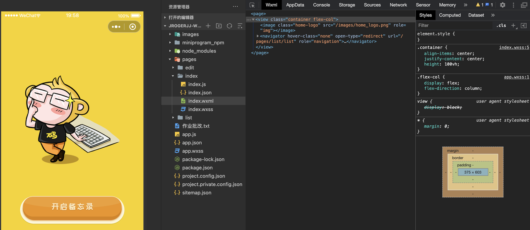Collapse the index folder
Screen dimensions: 530x230
[173, 76]
